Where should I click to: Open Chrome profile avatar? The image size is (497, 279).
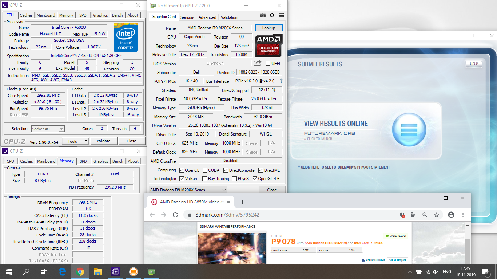tap(451, 215)
